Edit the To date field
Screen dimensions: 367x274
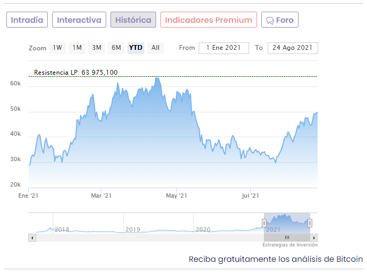point(292,48)
